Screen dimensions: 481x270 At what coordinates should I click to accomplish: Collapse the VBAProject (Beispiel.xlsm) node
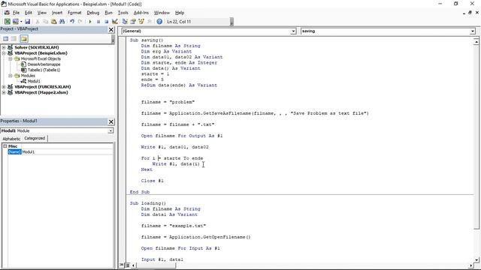[4, 53]
